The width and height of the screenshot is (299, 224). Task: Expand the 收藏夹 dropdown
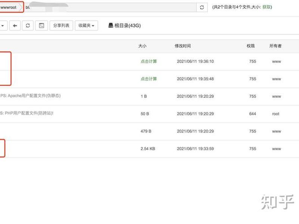click(x=86, y=25)
